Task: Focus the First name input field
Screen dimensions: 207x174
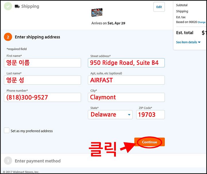Action: click(42, 63)
